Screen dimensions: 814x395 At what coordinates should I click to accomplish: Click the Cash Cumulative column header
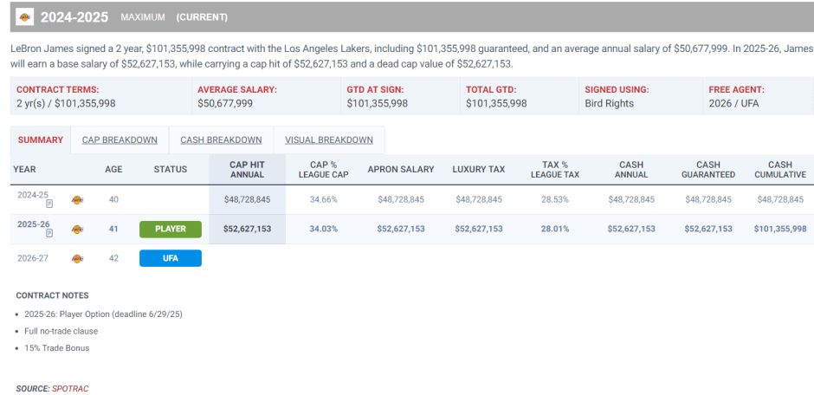[x=780, y=169]
